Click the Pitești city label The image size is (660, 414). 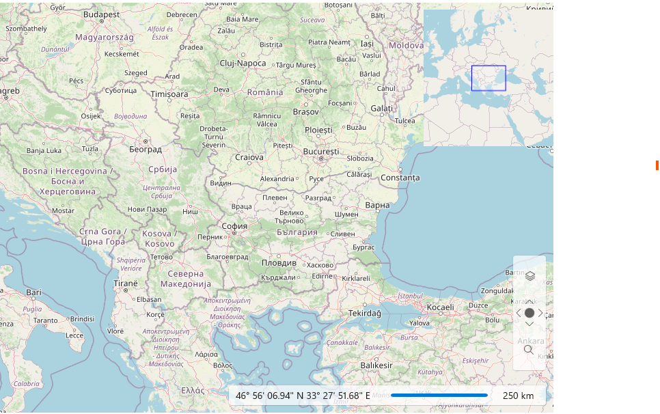(283, 146)
